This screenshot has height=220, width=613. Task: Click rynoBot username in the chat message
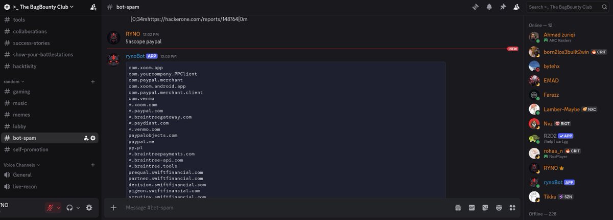[135, 56]
